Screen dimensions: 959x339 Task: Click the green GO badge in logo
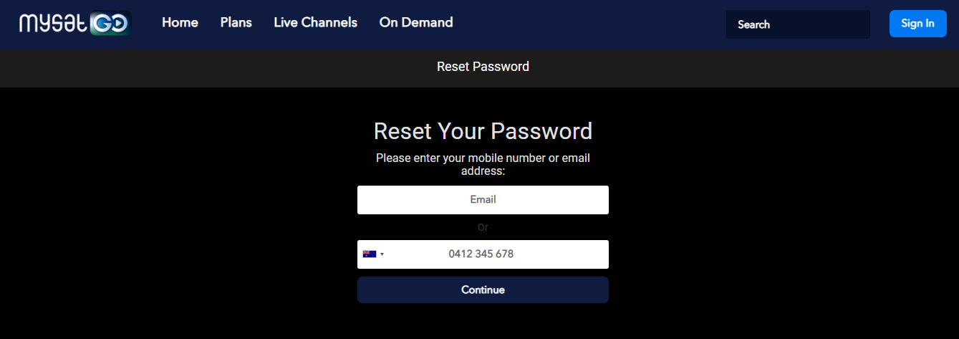pyautogui.click(x=110, y=24)
